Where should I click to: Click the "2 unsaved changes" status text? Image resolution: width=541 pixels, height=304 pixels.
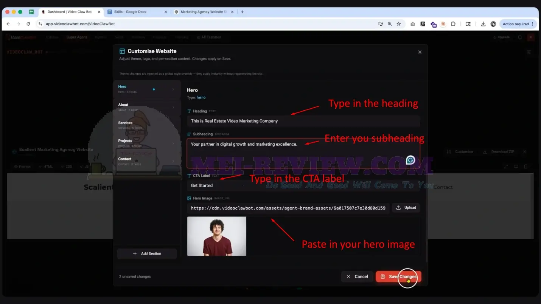[135, 276]
